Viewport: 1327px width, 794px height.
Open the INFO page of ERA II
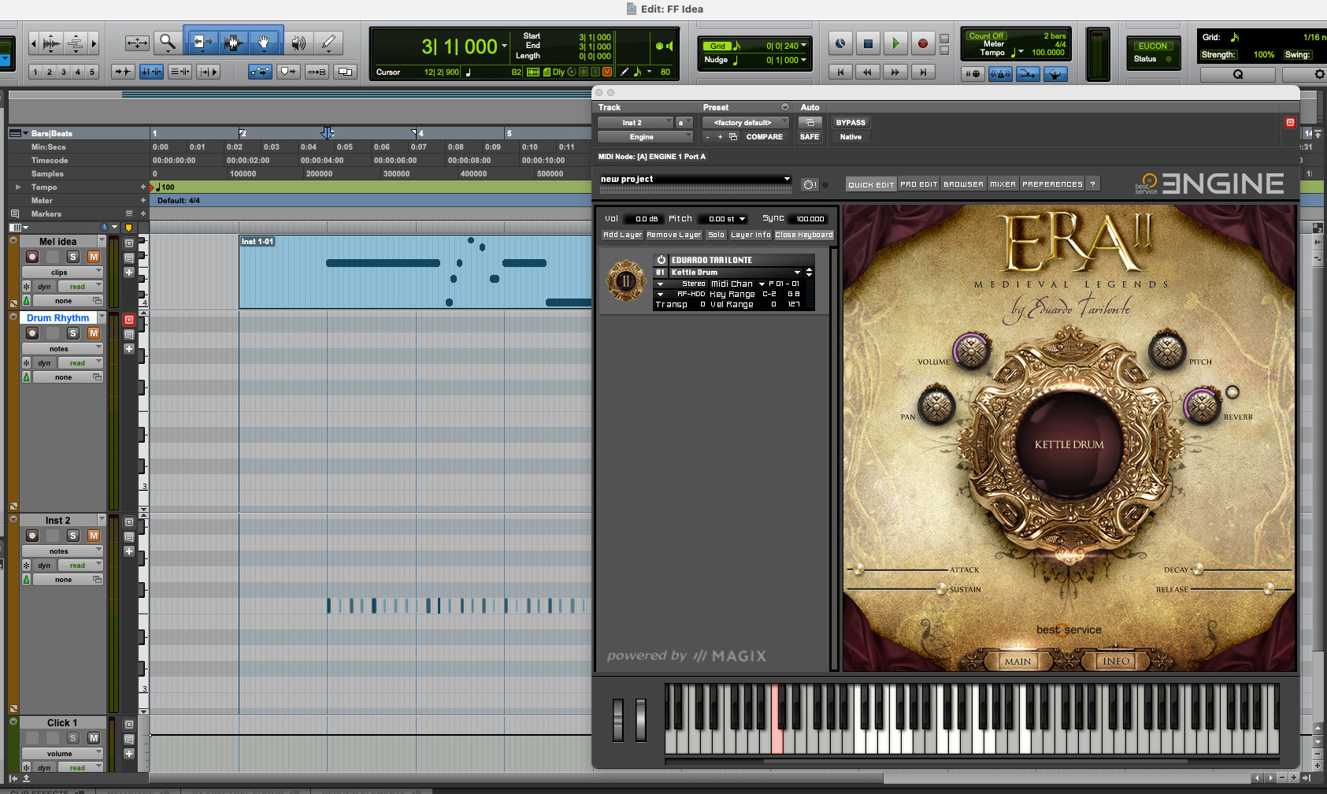point(1116,662)
